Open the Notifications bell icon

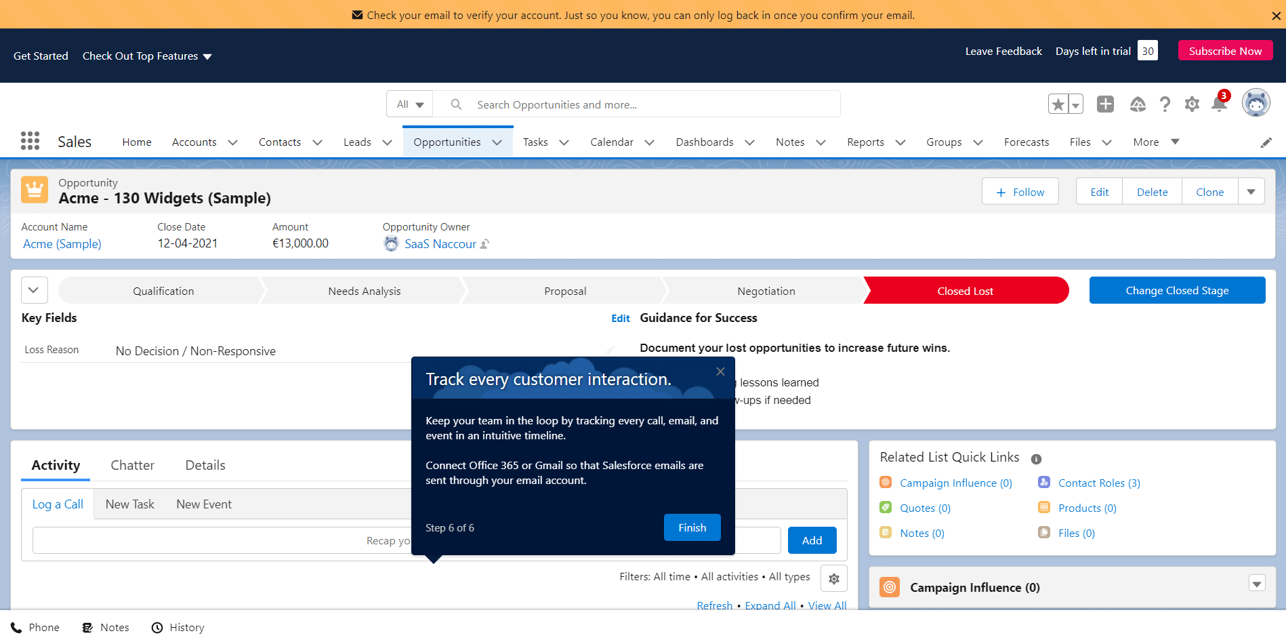(x=1220, y=104)
